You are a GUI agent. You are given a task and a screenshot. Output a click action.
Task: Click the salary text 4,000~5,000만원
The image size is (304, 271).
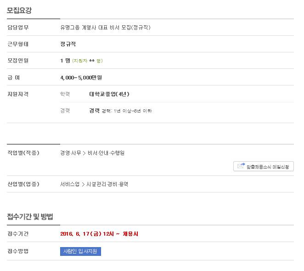pos(81,78)
